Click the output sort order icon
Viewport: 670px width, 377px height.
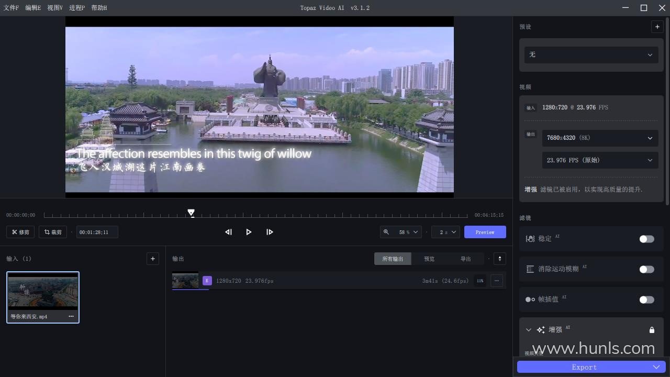click(x=500, y=259)
